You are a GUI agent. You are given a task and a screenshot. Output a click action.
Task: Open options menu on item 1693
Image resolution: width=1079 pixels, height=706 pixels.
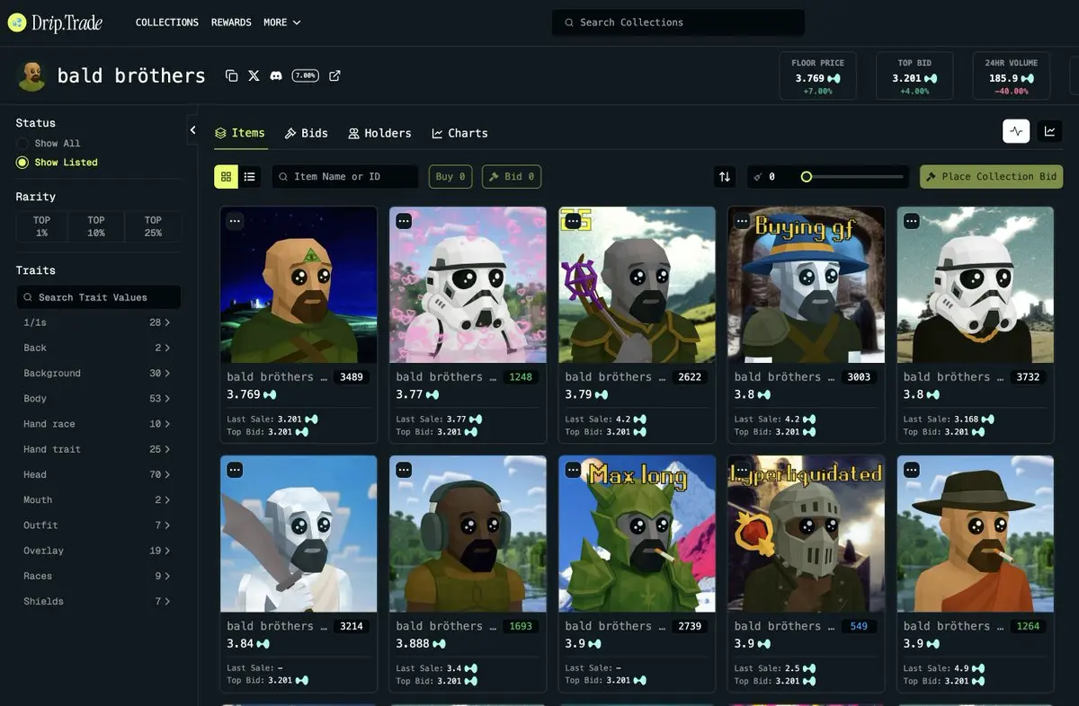click(x=403, y=470)
